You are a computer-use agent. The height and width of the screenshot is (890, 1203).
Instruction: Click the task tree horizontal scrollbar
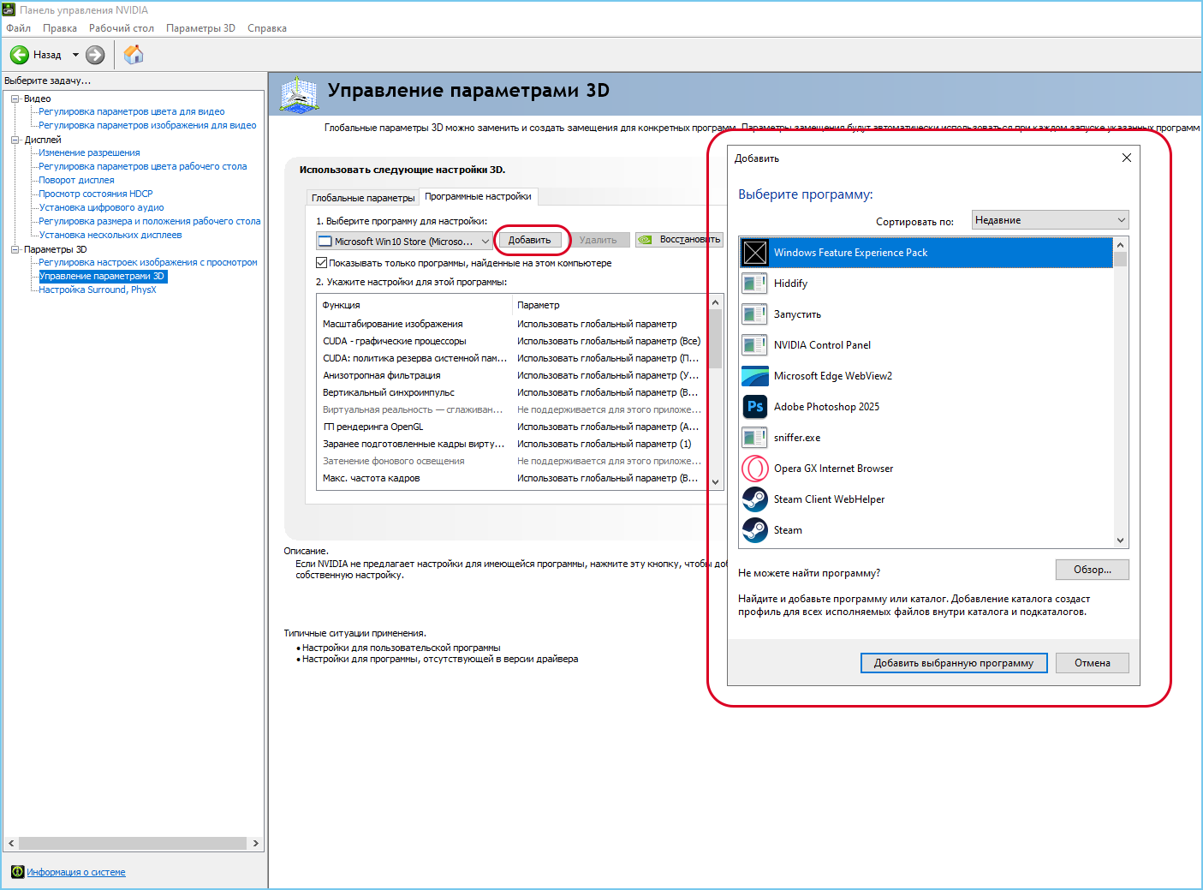point(133,843)
